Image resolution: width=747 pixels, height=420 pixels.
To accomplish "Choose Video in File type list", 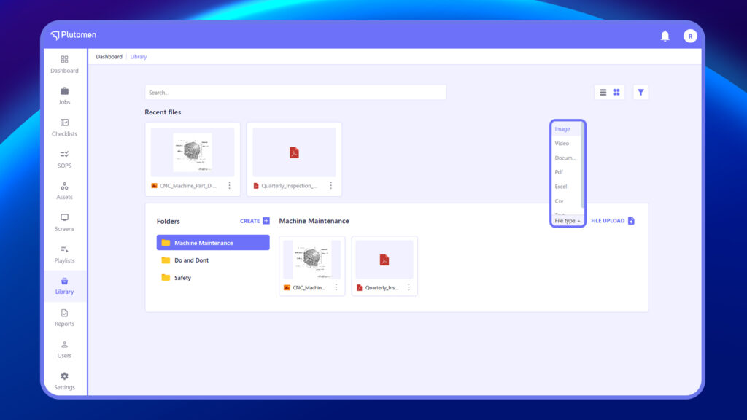I will [x=566, y=144].
